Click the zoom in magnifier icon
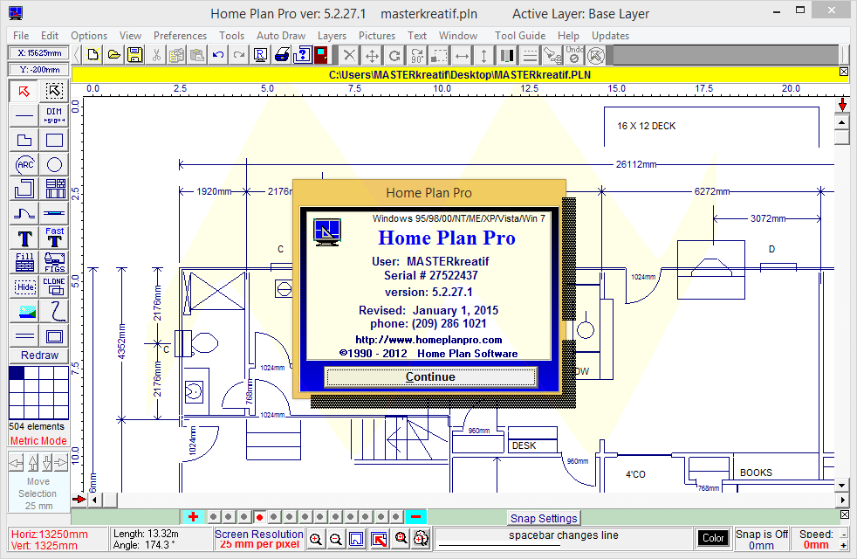 click(x=315, y=539)
